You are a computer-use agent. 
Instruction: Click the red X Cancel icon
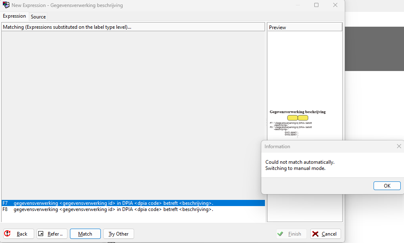(316, 234)
